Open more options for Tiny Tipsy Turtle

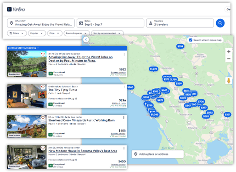pyautogui.click(x=124, y=87)
